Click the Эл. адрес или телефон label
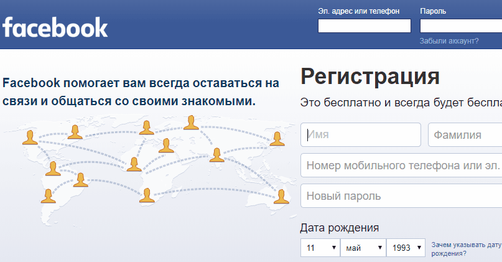This screenshot has height=262, width=502. (358, 11)
